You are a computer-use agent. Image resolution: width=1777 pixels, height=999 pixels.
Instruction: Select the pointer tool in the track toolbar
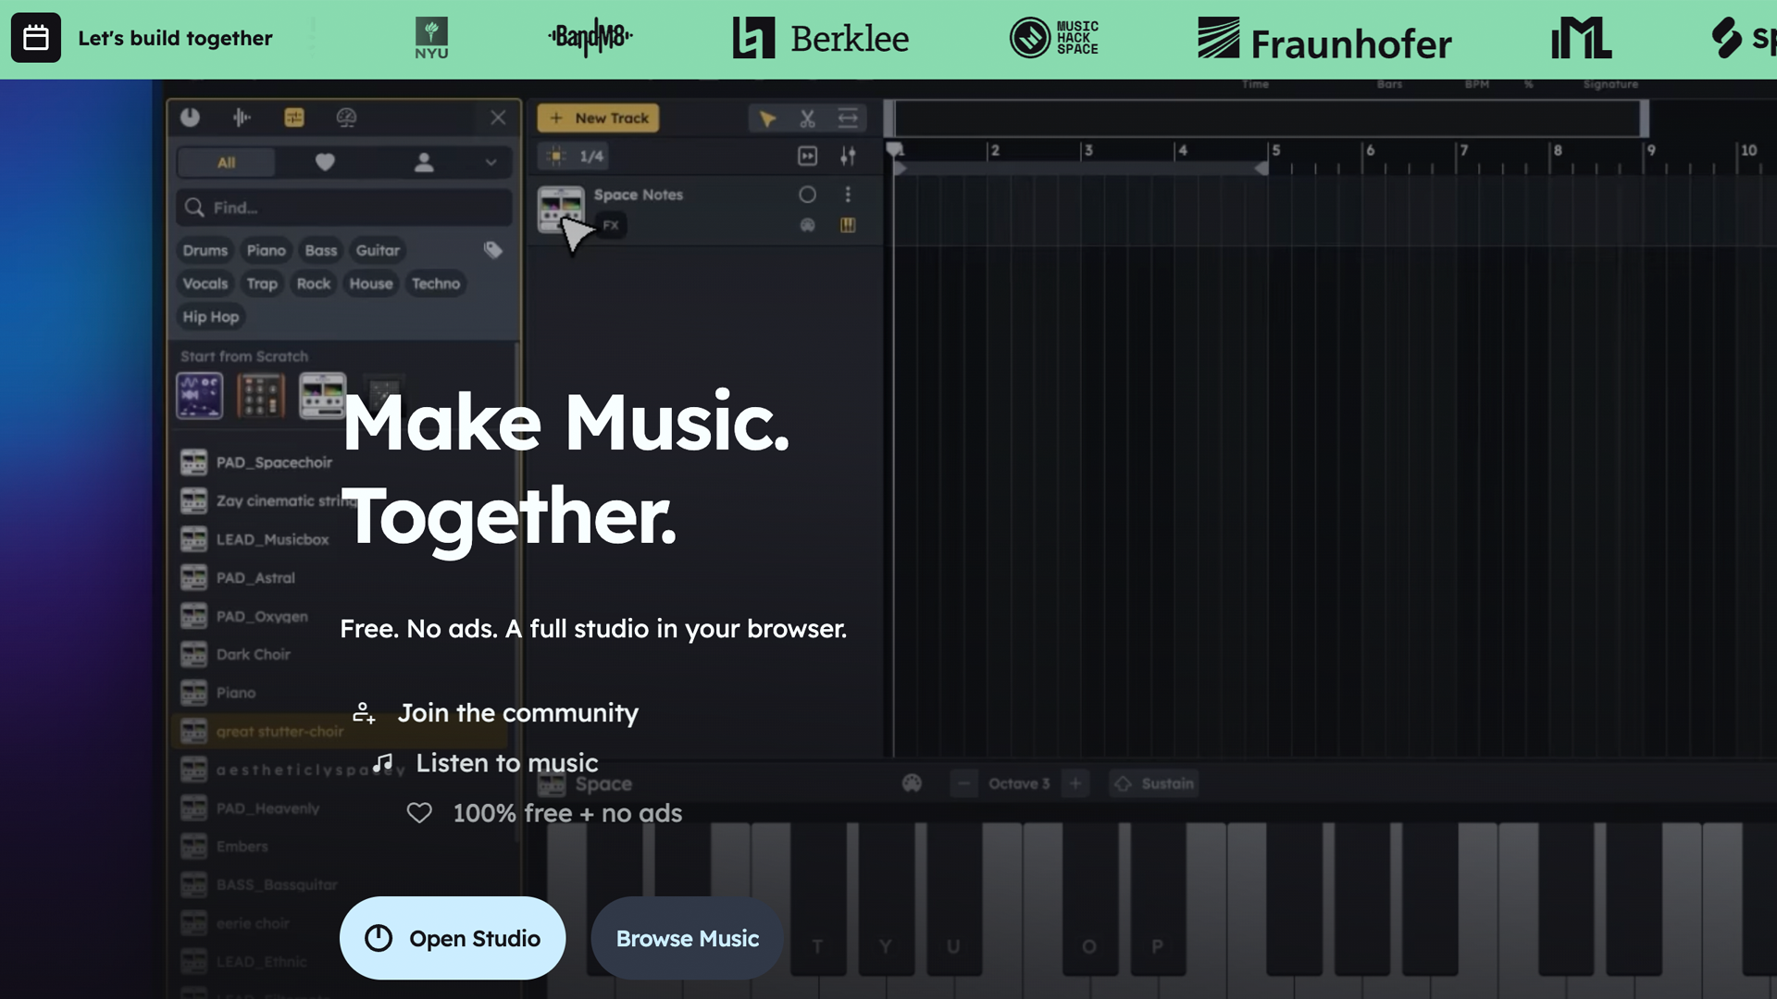pos(767,118)
